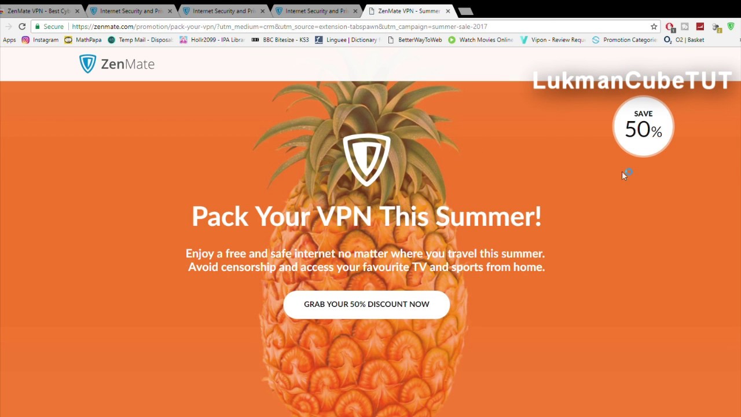The width and height of the screenshot is (741, 417).
Task: Open the MathPapa bookmark
Action: 83,40
